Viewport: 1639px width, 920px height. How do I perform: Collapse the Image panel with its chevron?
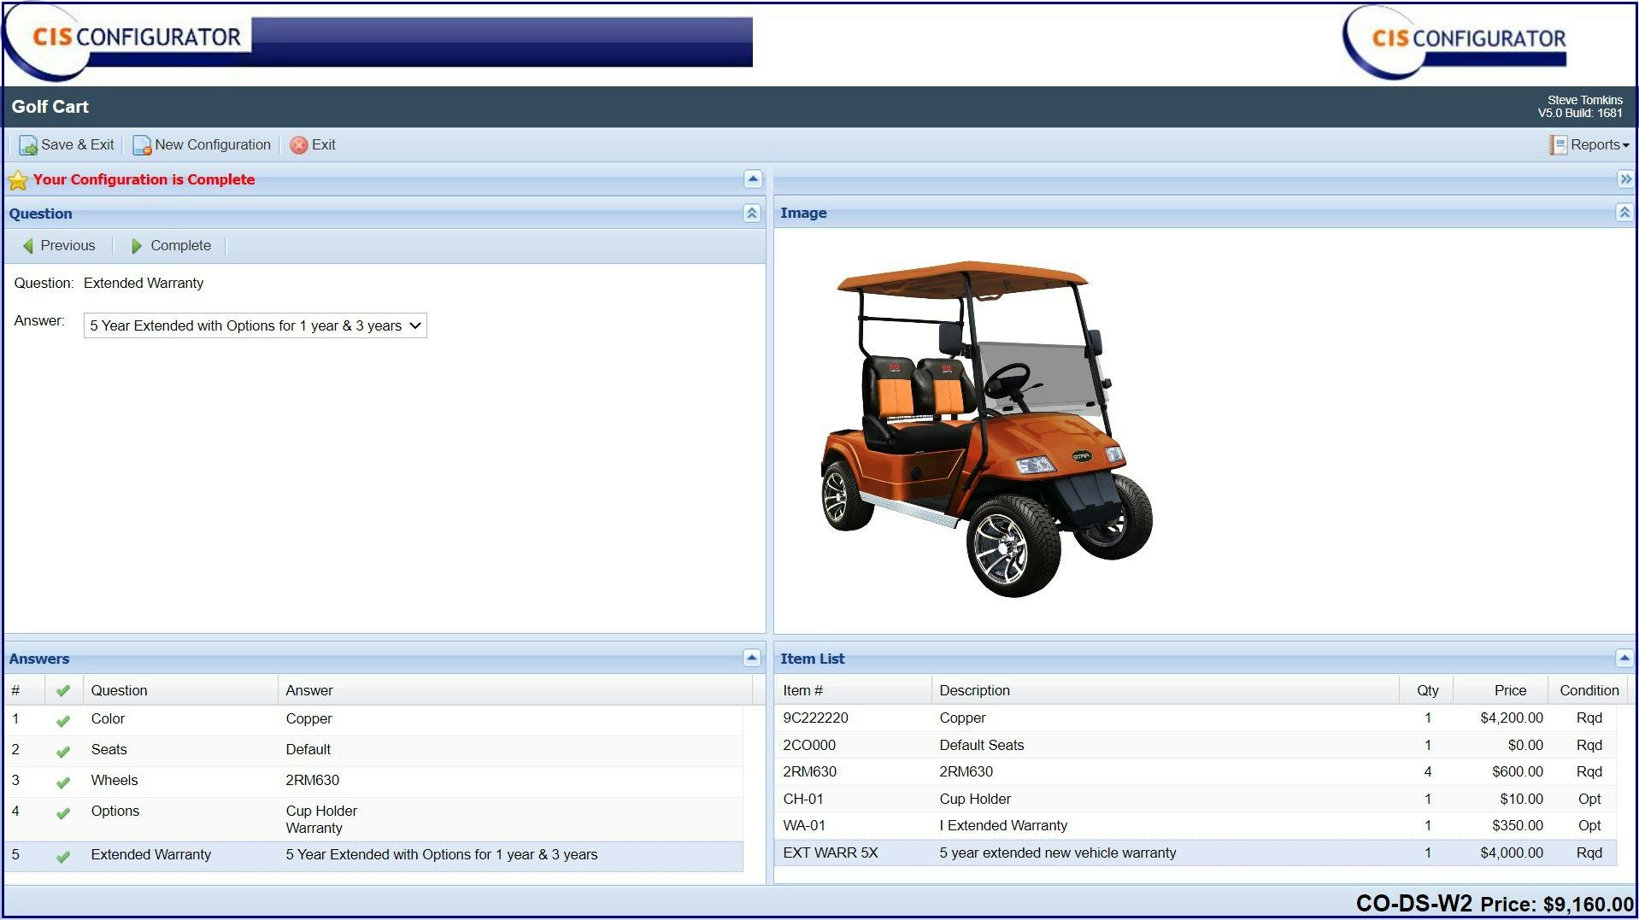point(1623,213)
